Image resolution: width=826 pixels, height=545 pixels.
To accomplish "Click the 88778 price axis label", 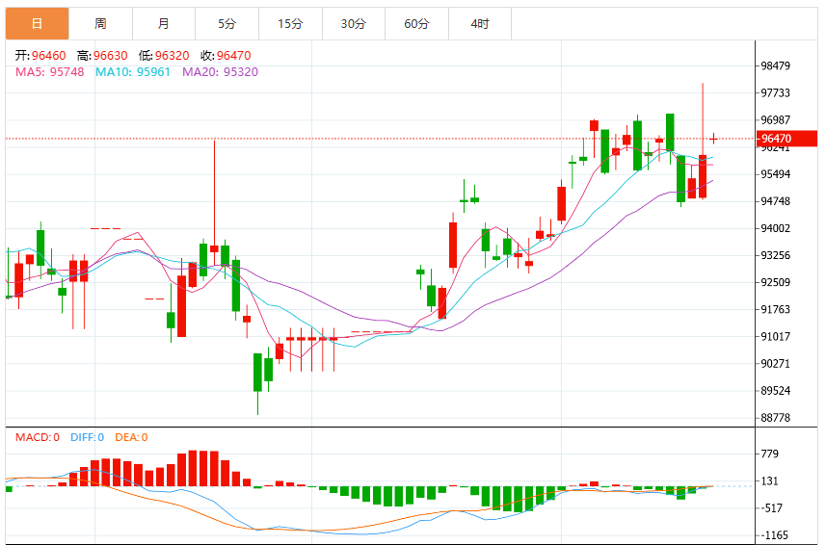I will click(776, 418).
